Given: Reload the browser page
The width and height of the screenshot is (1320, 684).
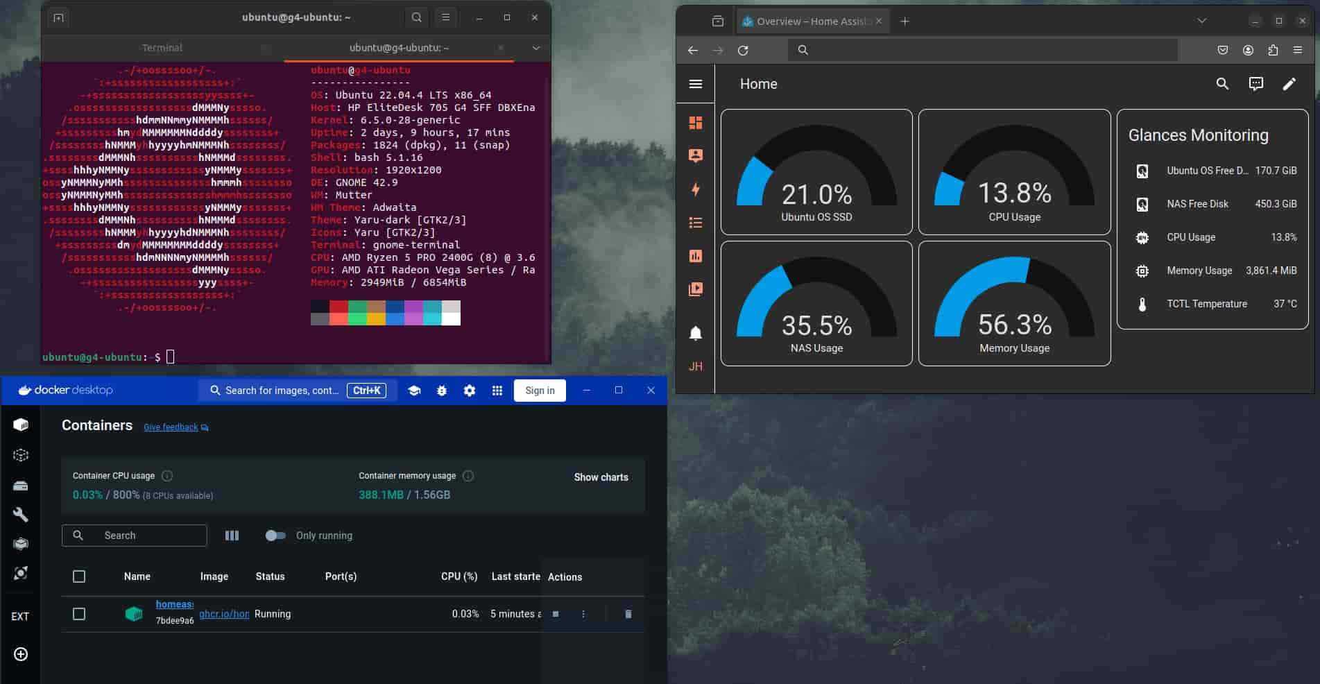Looking at the screenshot, I should [743, 50].
